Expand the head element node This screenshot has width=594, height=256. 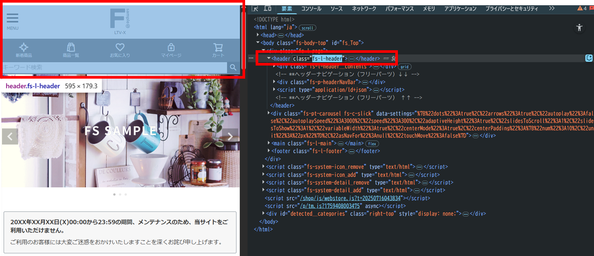258,35
